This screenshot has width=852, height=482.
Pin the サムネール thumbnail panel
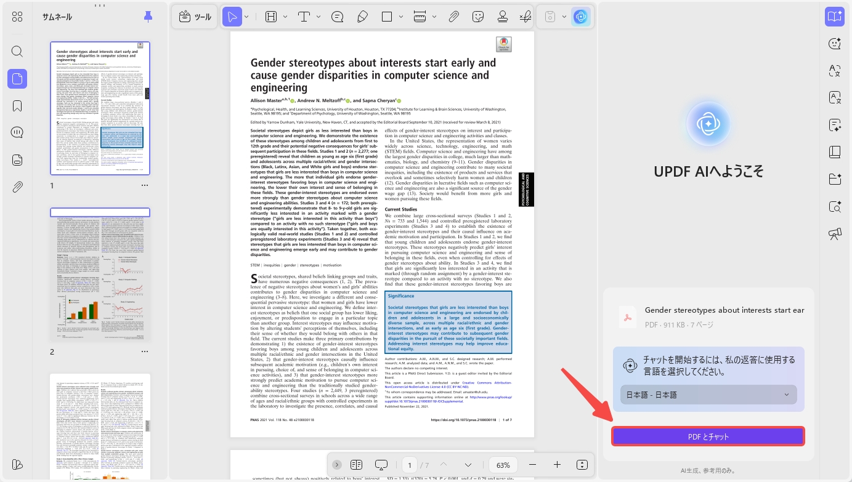pyautogui.click(x=148, y=17)
